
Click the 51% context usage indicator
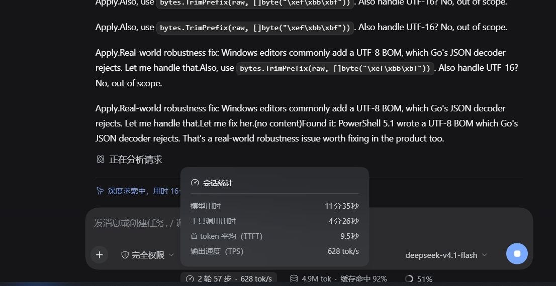click(x=419, y=279)
